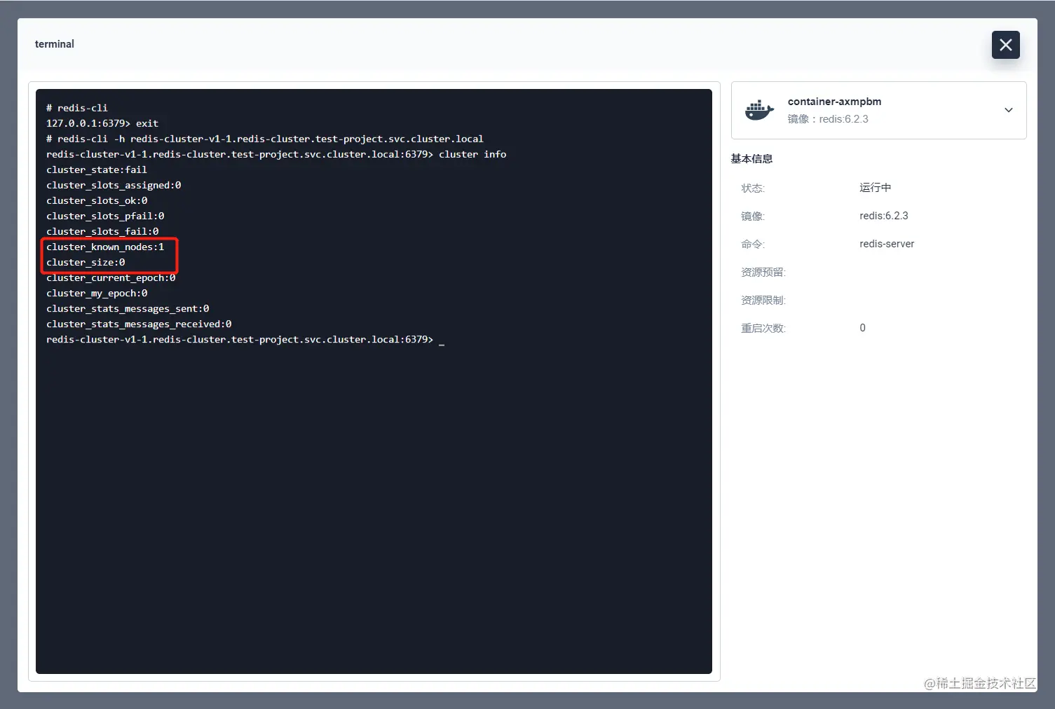Click the 'cluster_slots_pfail:0' line
The height and width of the screenshot is (709, 1055).
105,216
